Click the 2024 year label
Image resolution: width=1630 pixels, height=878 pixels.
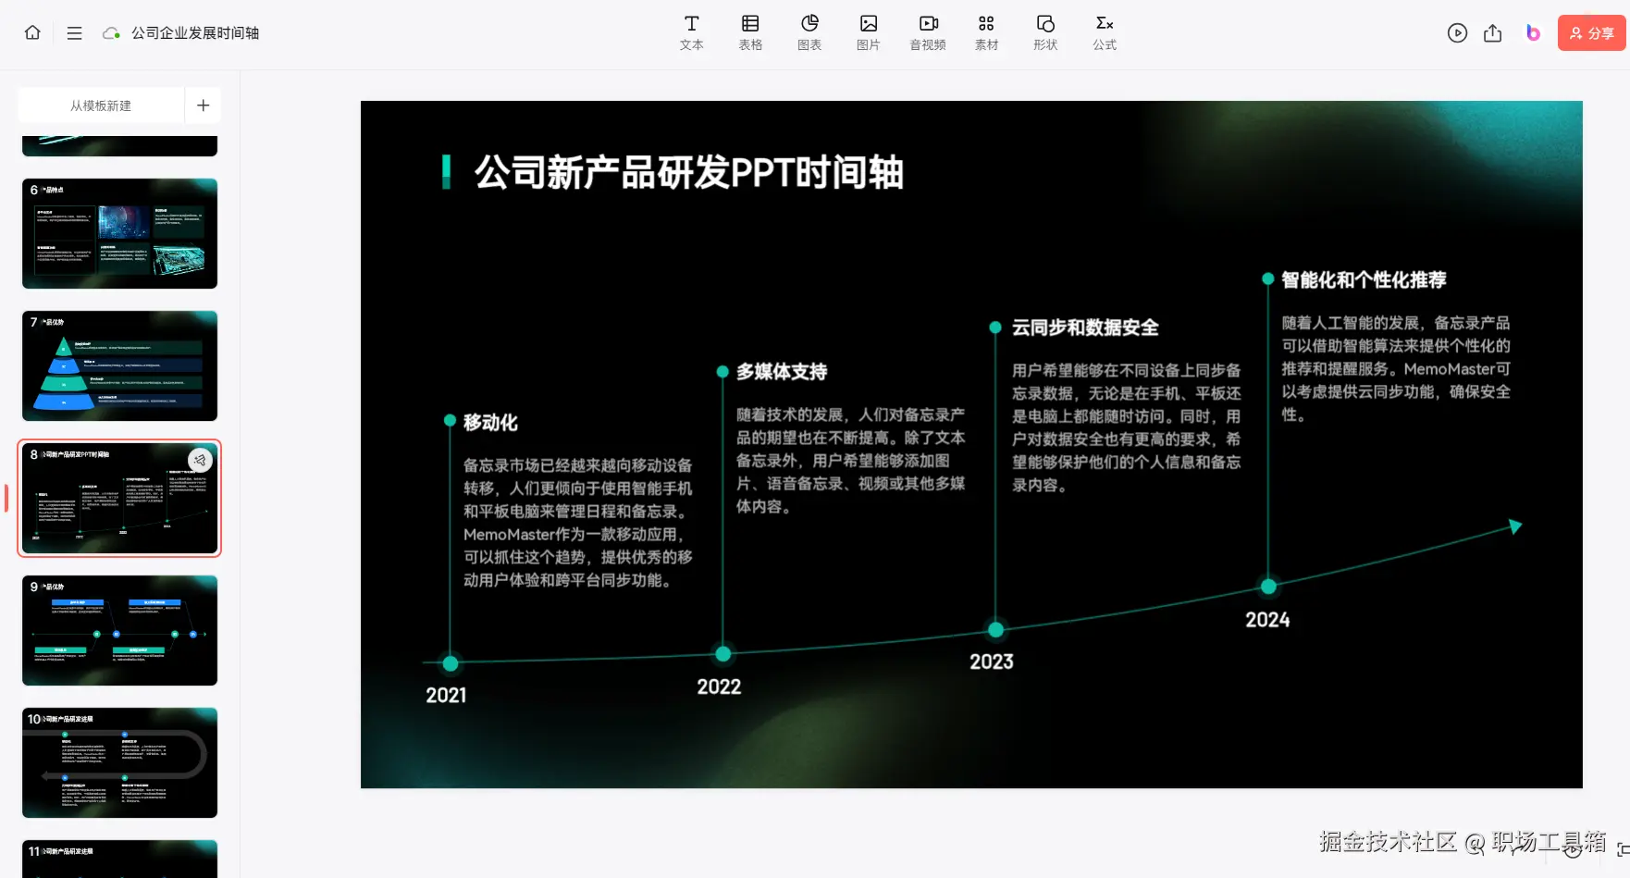point(1267,620)
